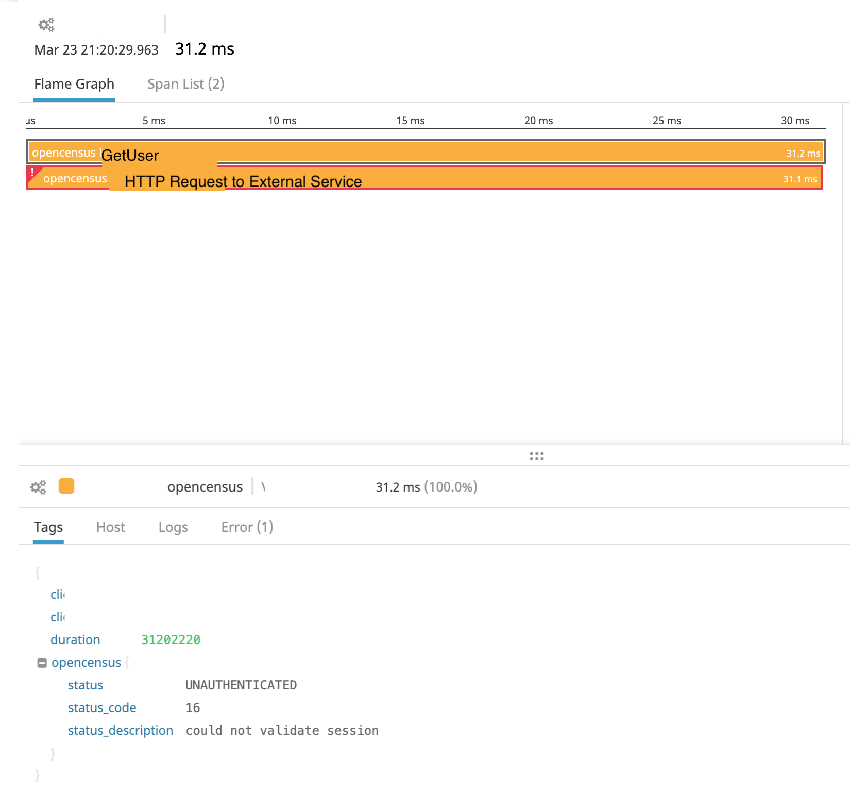Viewport: 850px width, 811px height.
Task: Open the Error (1) tab
Action: [247, 527]
